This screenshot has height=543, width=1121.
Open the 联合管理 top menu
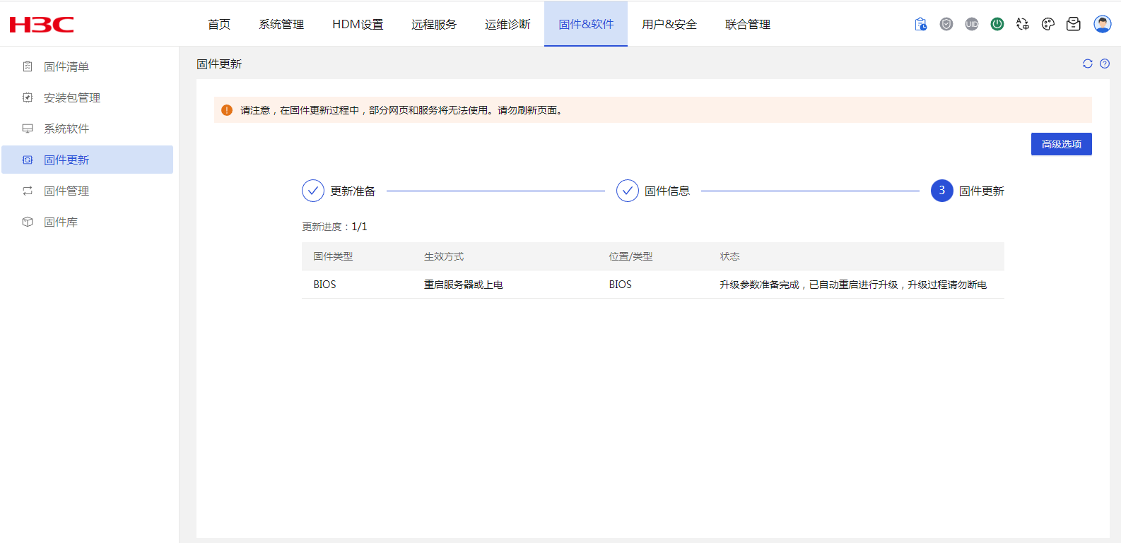click(x=748, y=24)
